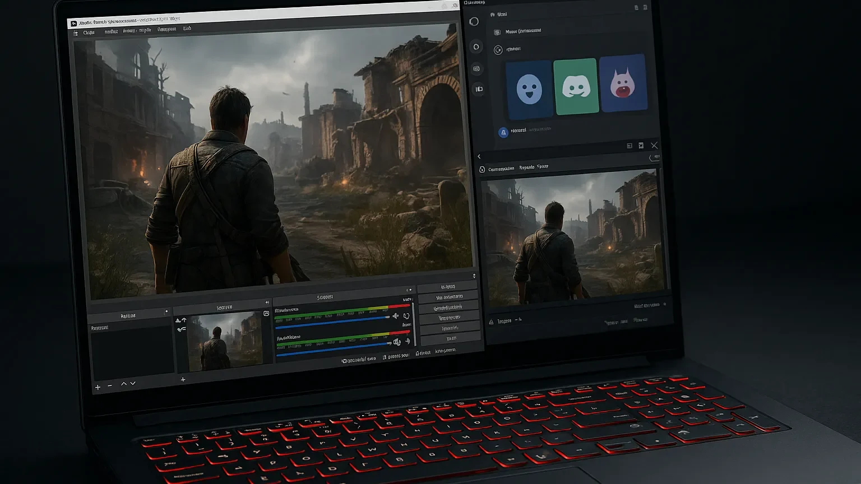The width and height of the screenshot is (861, 484).
Task: Click the link icon under the source reorder arrows
Action: click(181, 329)
